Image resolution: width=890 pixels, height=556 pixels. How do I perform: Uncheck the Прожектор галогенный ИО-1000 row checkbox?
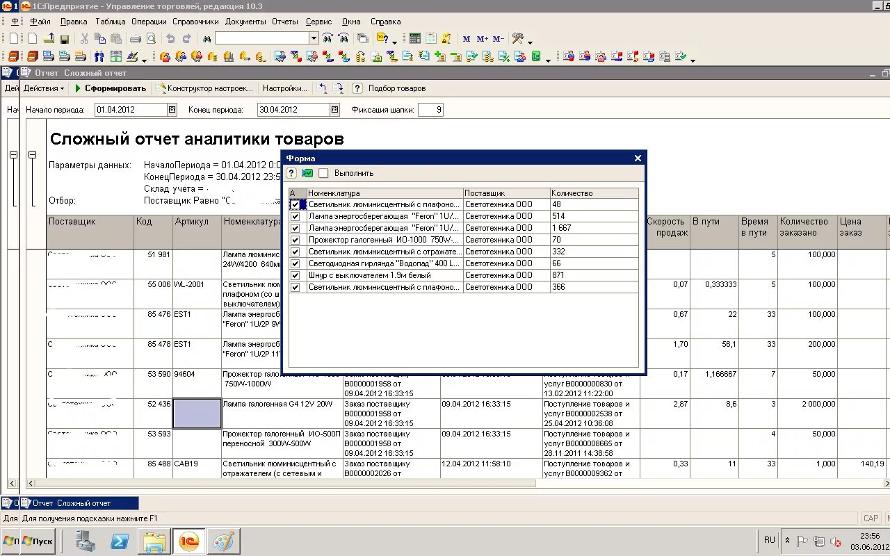click(x=296, y=240)
